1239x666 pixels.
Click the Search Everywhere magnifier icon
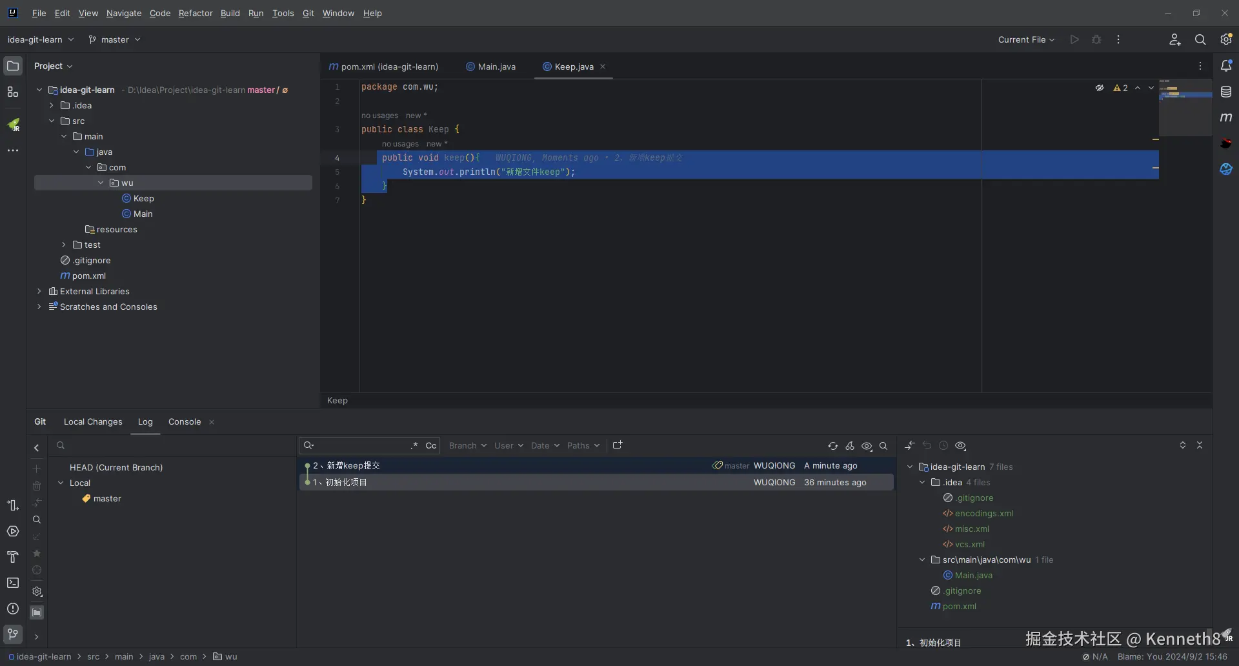tap(1200, 40)
